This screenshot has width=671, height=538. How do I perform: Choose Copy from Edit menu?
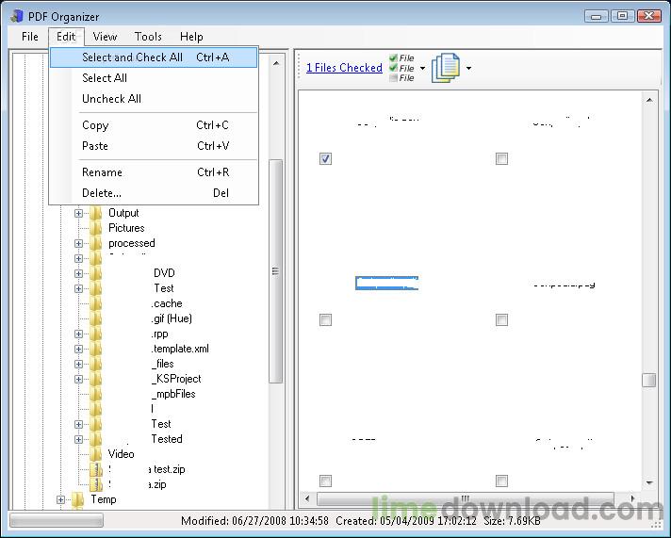click(x=154, y=125)
